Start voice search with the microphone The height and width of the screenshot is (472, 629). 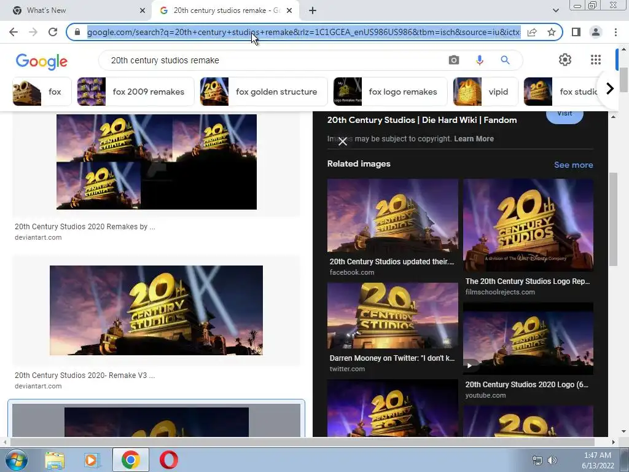pos(479,60)
